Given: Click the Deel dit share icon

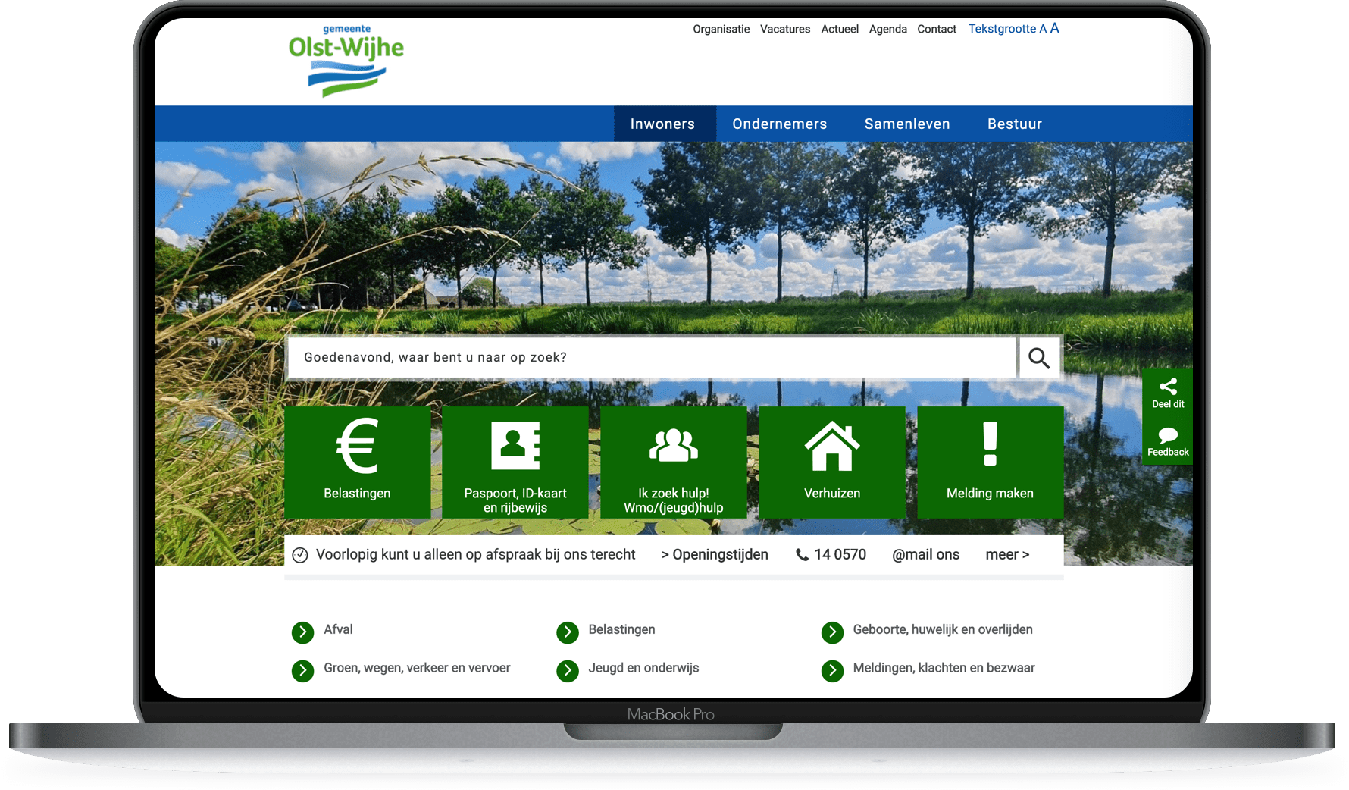Looking at the screenshot, I should (x=1168, y=388).
